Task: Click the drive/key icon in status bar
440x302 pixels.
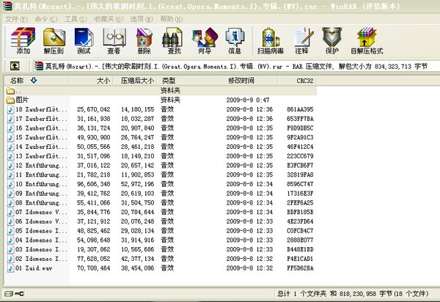Action: point(14,294)
